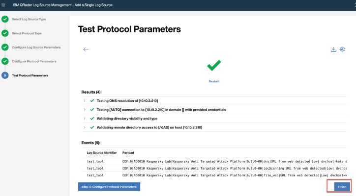Viewport: 356px width, 196px height.
Task: Expand the Testing DNS resolution result
Action: click(x=85, y=101)
